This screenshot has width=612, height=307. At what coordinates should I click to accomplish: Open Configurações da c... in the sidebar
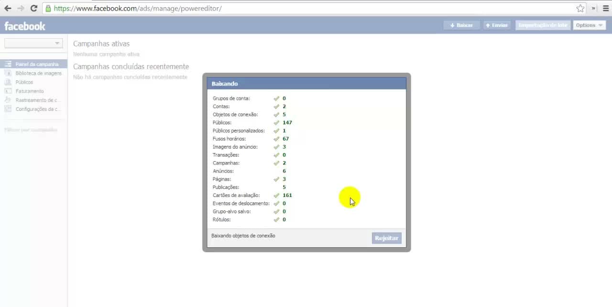point(33,109)
